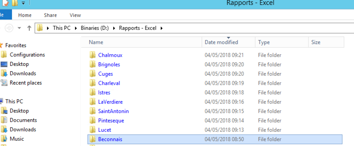This screenshot has width=354, height=146.
Task: Click the Brignoles folder icon
Action: (93, 64)
